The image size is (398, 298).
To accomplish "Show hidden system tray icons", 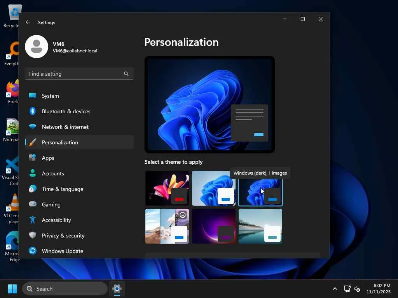I will coord(335,289).
